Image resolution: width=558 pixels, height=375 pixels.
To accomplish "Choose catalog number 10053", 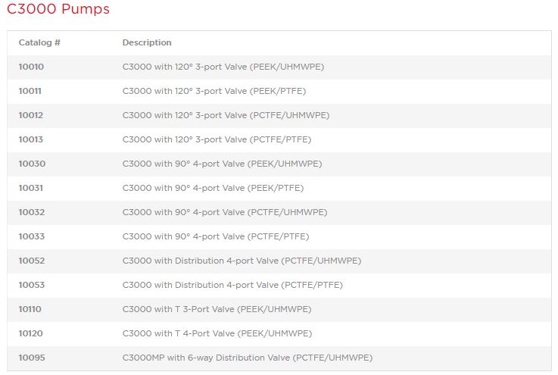I will point(32,285).
